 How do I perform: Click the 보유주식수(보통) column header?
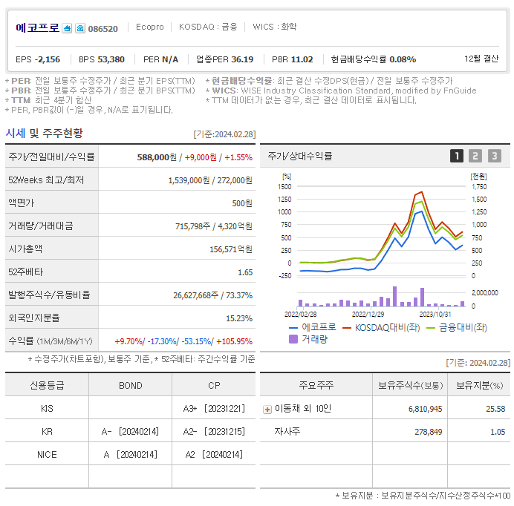point(411,385)
